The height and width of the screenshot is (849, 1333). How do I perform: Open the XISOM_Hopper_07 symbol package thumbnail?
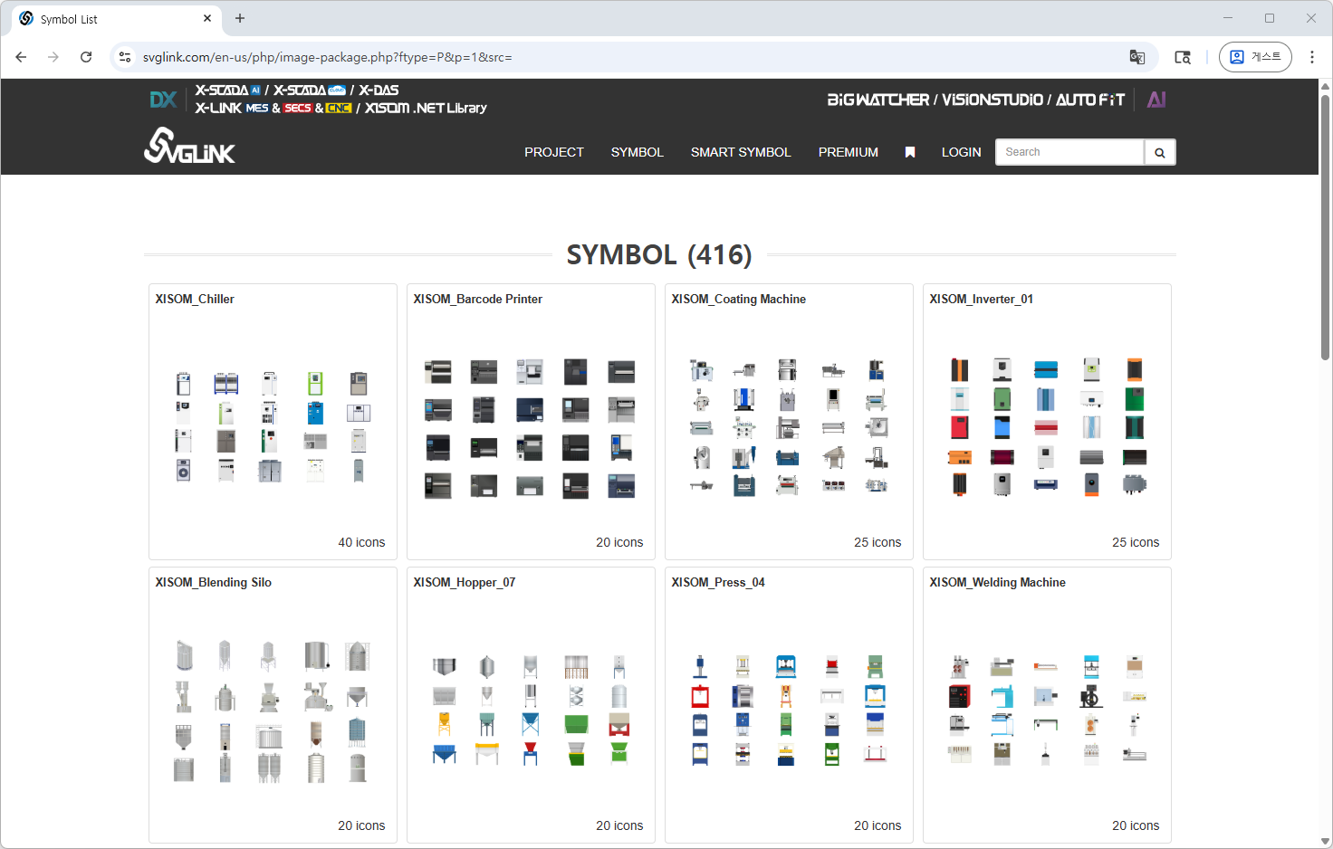(x=530, y=711)
